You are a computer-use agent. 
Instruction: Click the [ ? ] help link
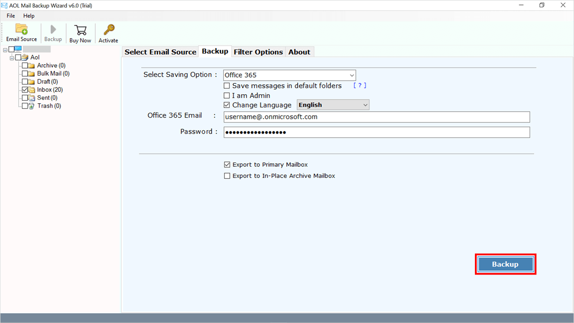click(360, 86)
